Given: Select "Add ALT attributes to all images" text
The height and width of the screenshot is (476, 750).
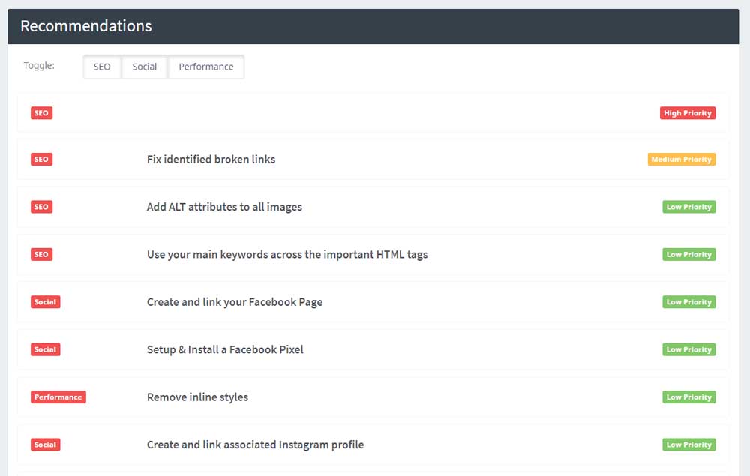Looking at the screenshot, I should point(224,207).
